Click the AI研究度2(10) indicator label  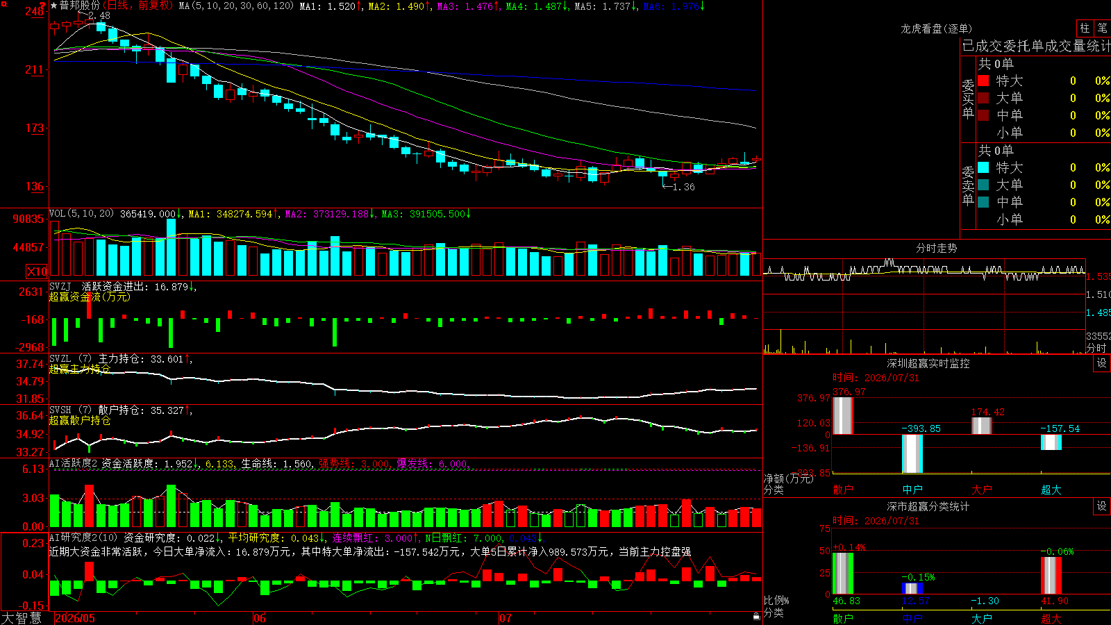(x=84, y=537)
